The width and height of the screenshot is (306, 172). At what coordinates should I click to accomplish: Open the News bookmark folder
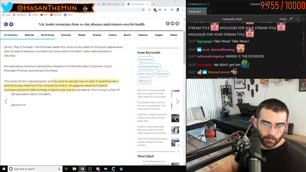pos(68,15)
